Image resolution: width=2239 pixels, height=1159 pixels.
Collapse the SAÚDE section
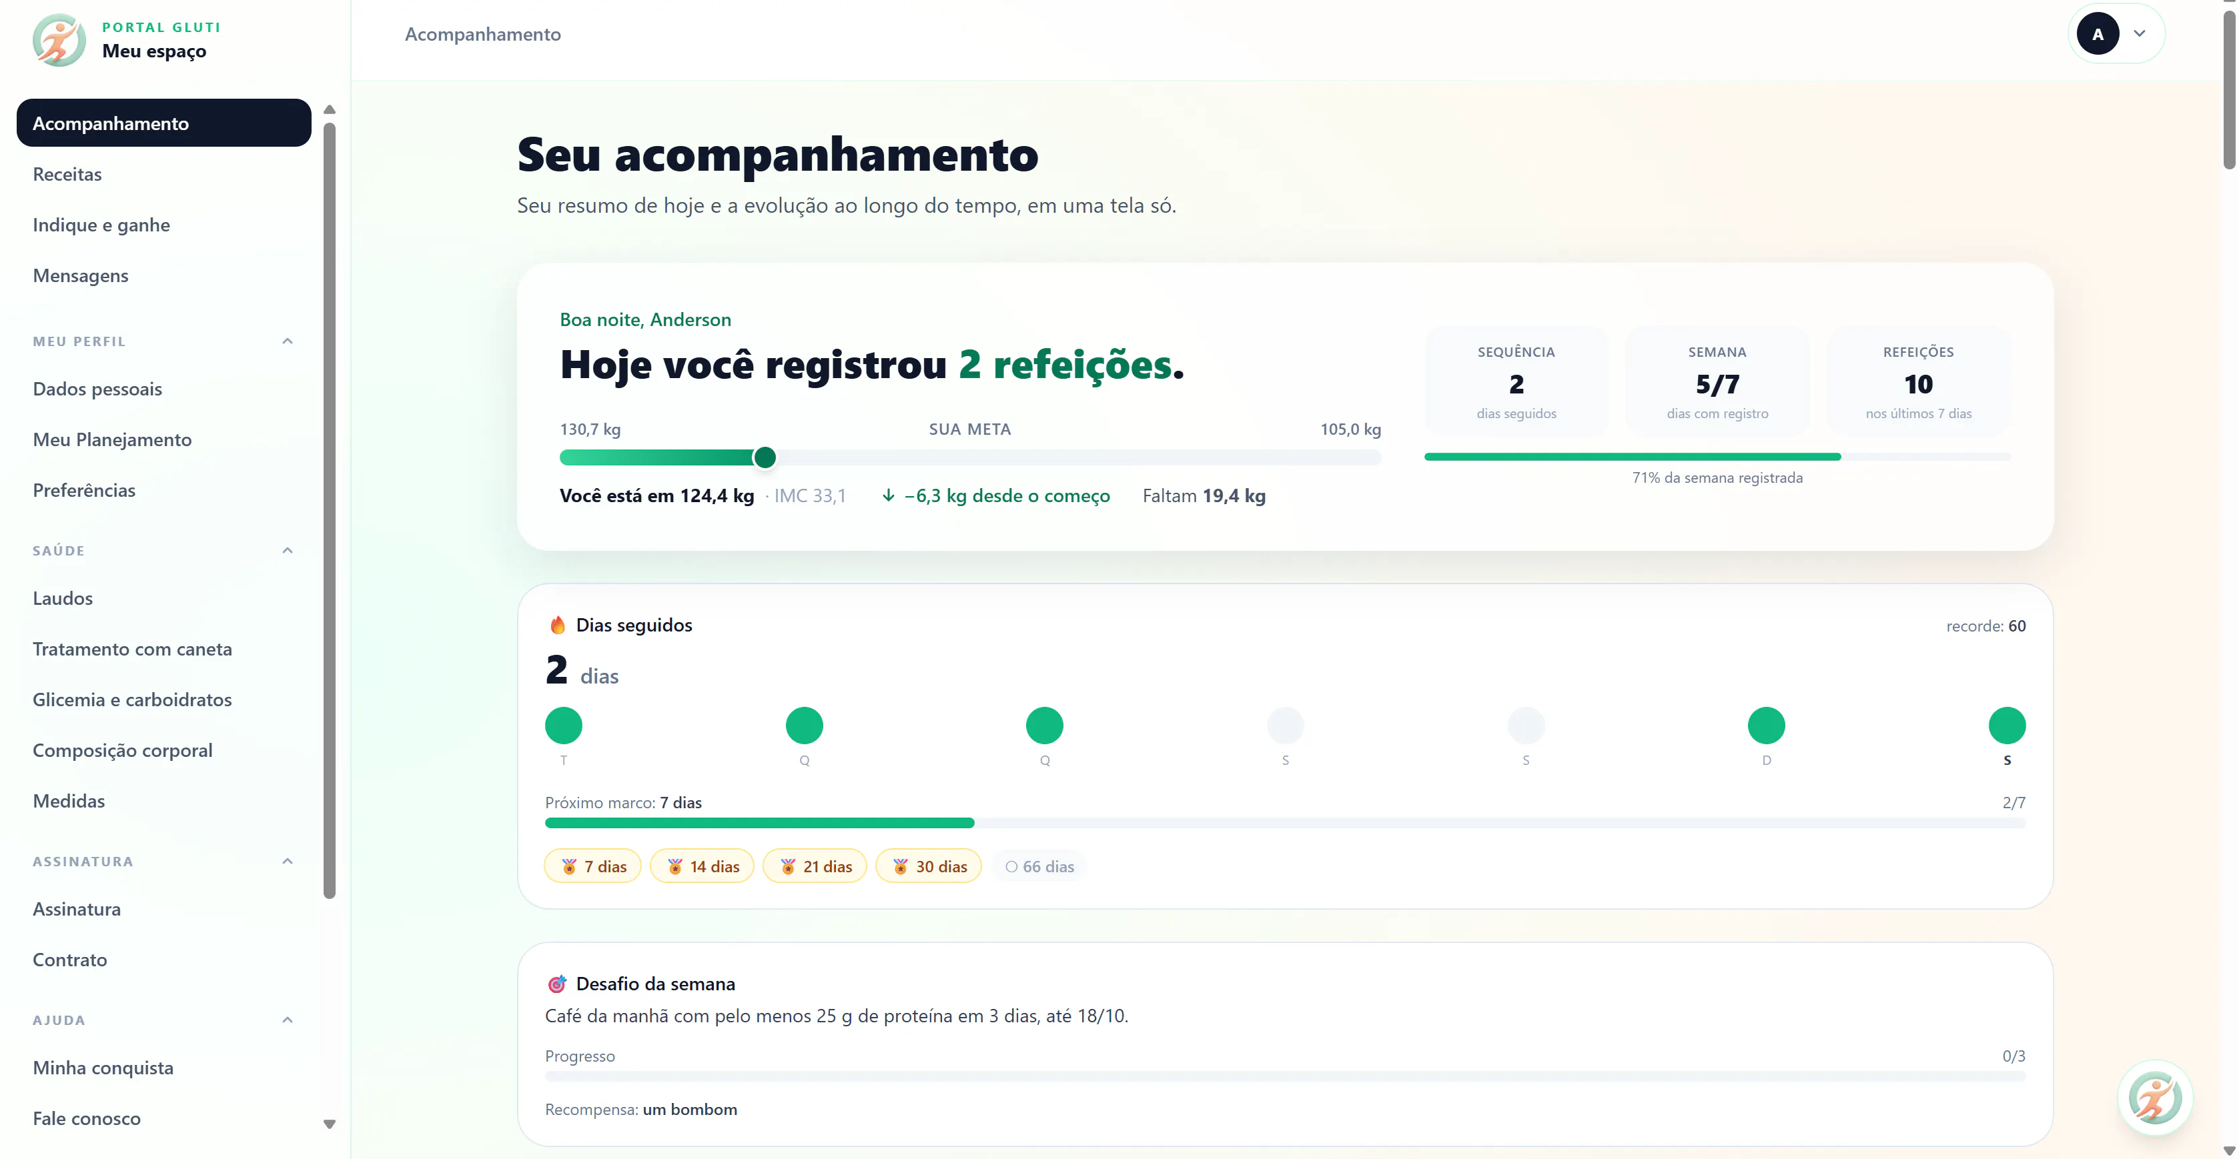[x=288, y=550]
